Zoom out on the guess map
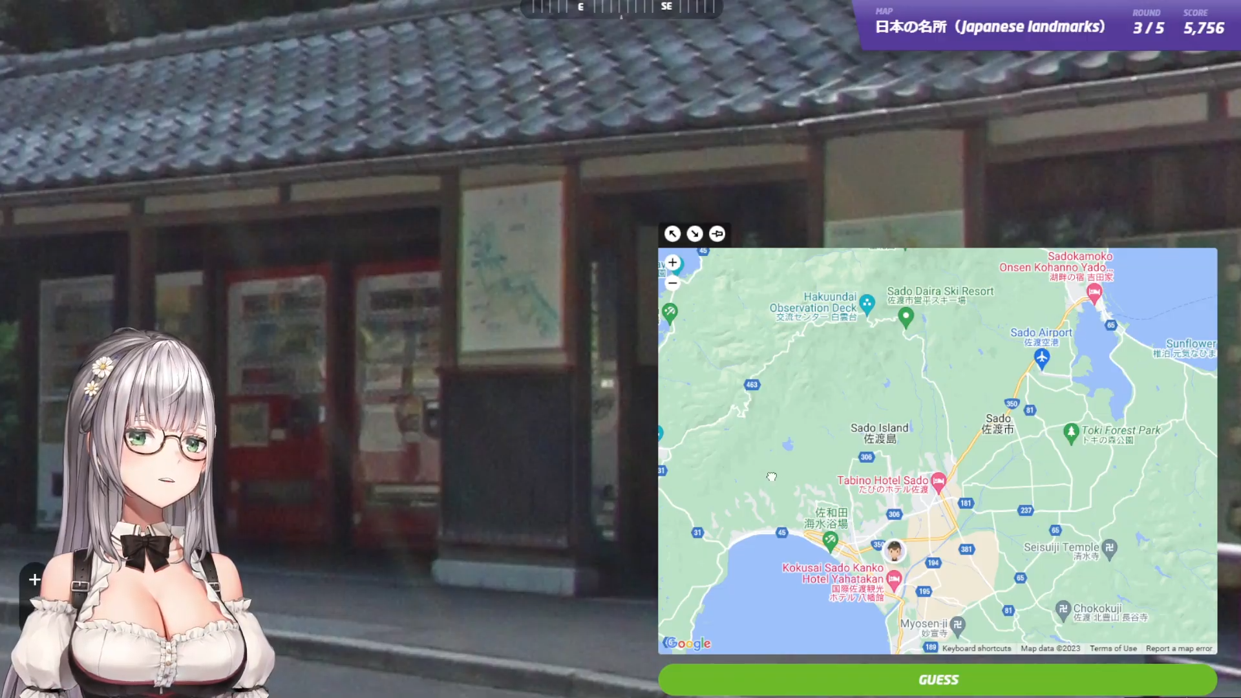This screenshot has width=1241, height=698. coord(672,283)
